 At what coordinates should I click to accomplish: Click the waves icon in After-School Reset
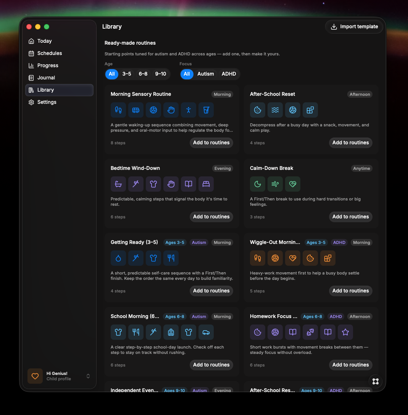tap(275, 110)
